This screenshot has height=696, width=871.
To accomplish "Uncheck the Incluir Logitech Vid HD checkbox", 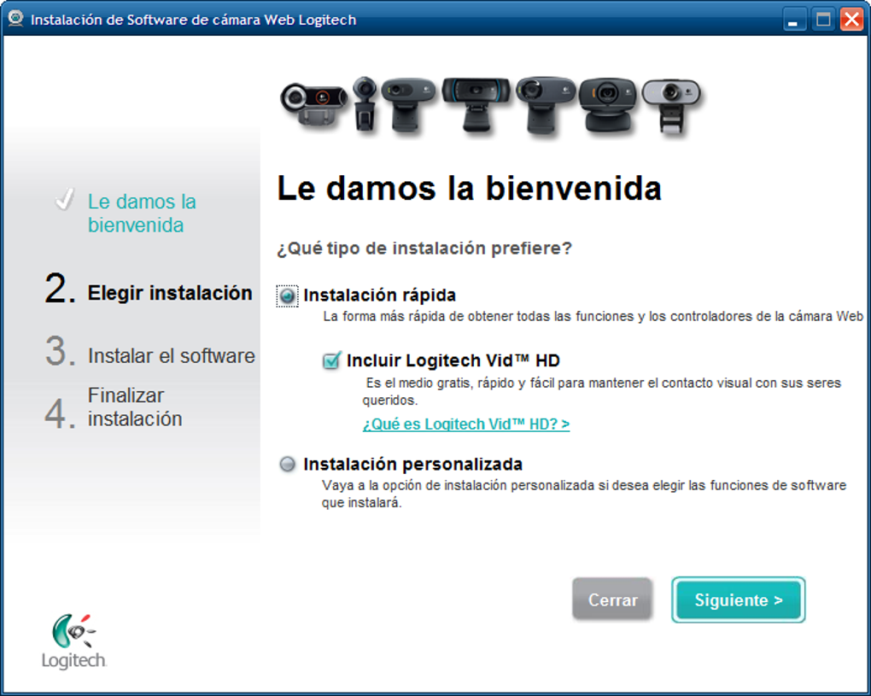I will (x=331, y=360).
